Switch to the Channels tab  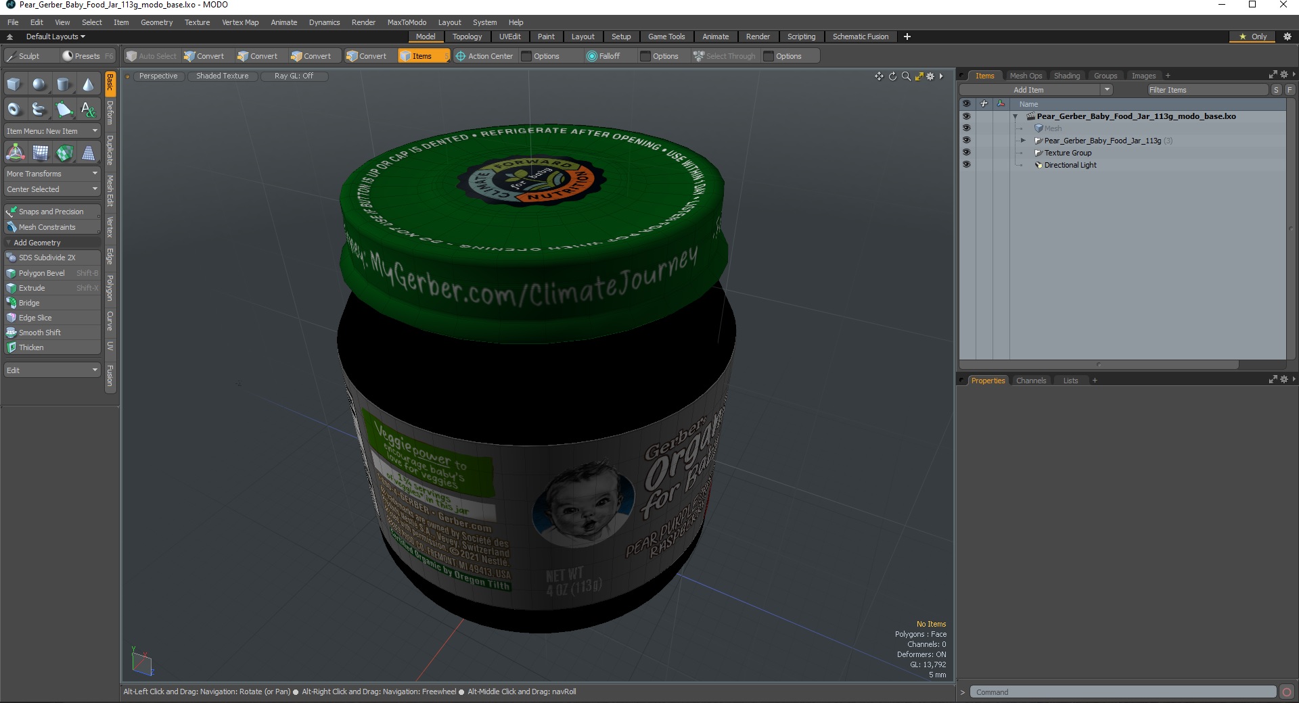(x=1031, y=381)
